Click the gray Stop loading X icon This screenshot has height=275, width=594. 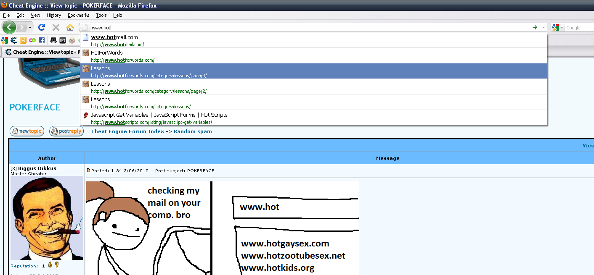(56, 28)
